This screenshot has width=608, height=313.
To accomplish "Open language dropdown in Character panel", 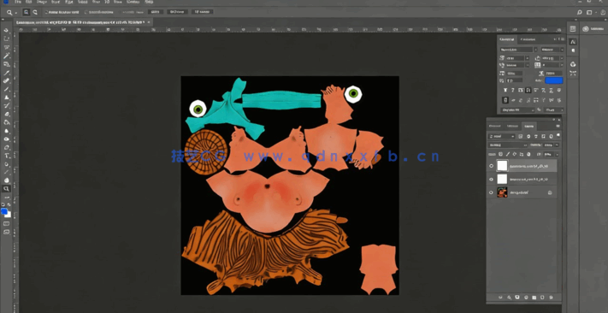I will point(518,110).
